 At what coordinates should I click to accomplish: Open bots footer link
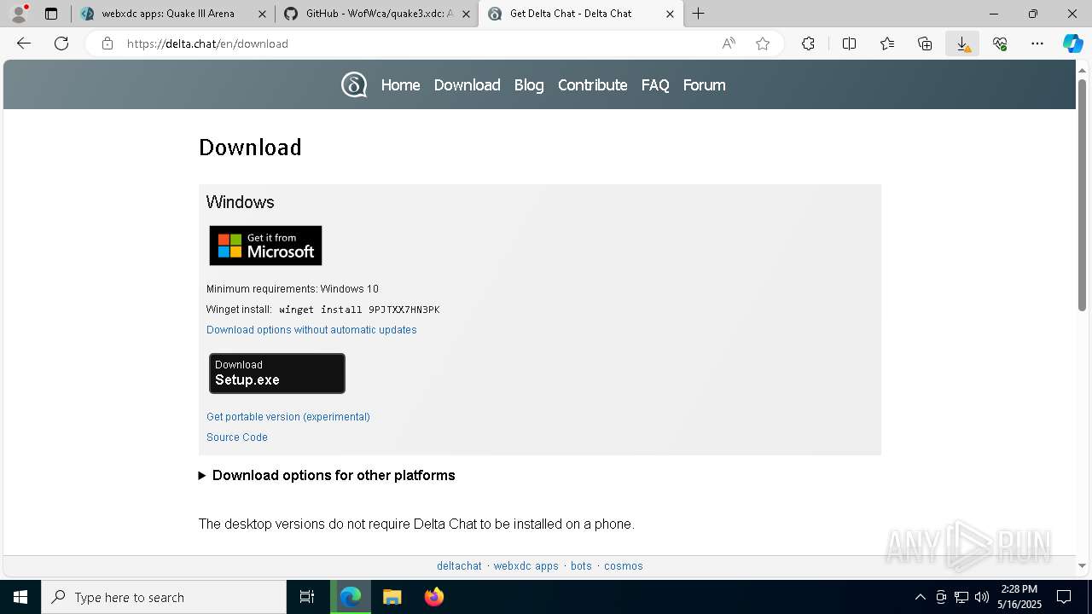581,566
